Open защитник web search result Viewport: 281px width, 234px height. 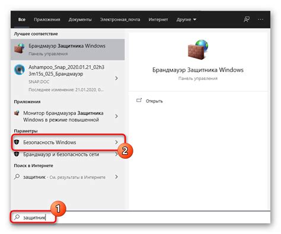point(68,177)
